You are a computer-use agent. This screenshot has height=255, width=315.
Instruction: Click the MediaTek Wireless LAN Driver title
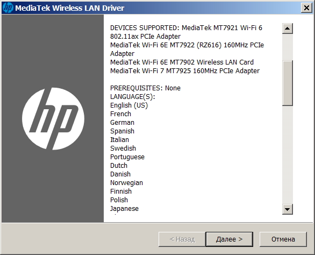(x=70, y=8)
